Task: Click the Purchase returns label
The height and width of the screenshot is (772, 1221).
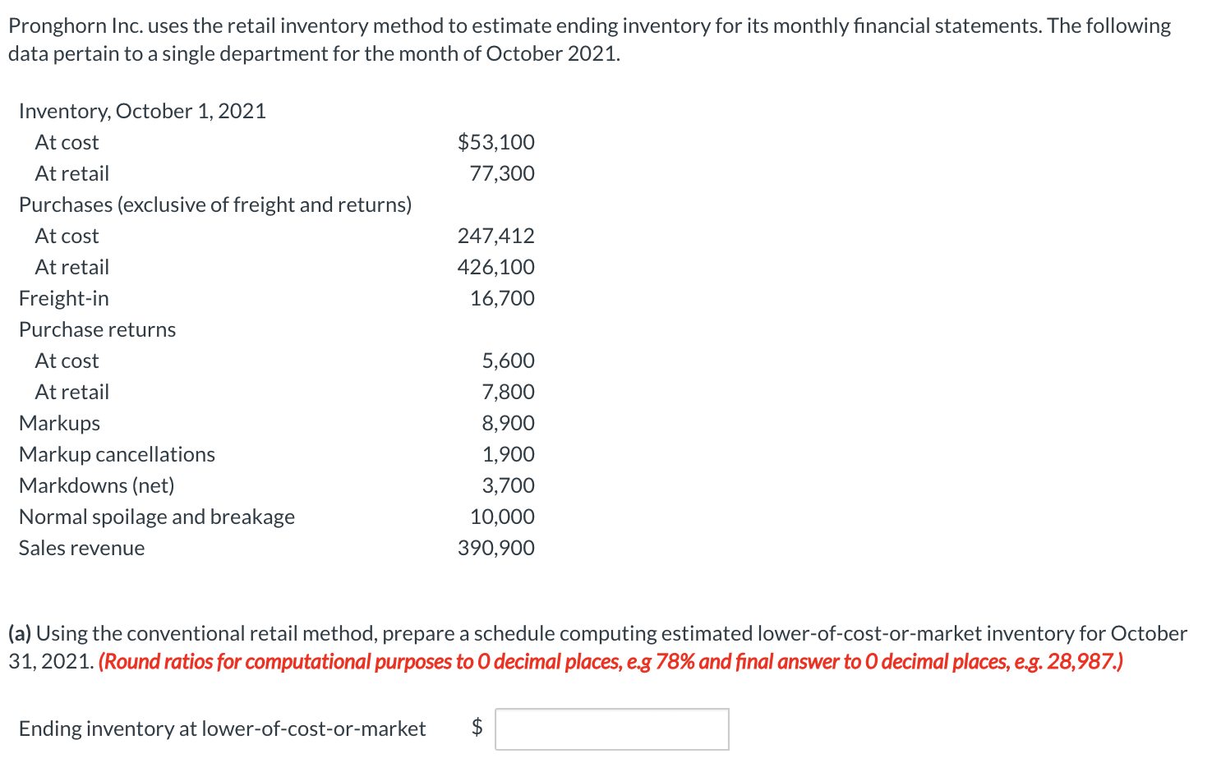Action: (x=97, y=329)
